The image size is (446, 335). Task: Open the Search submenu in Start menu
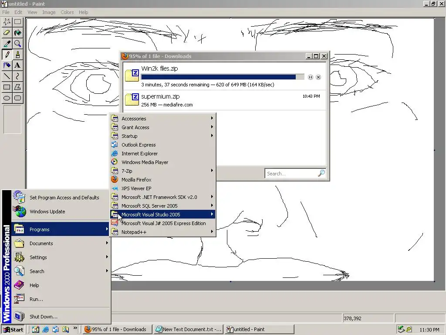point(61,271)
